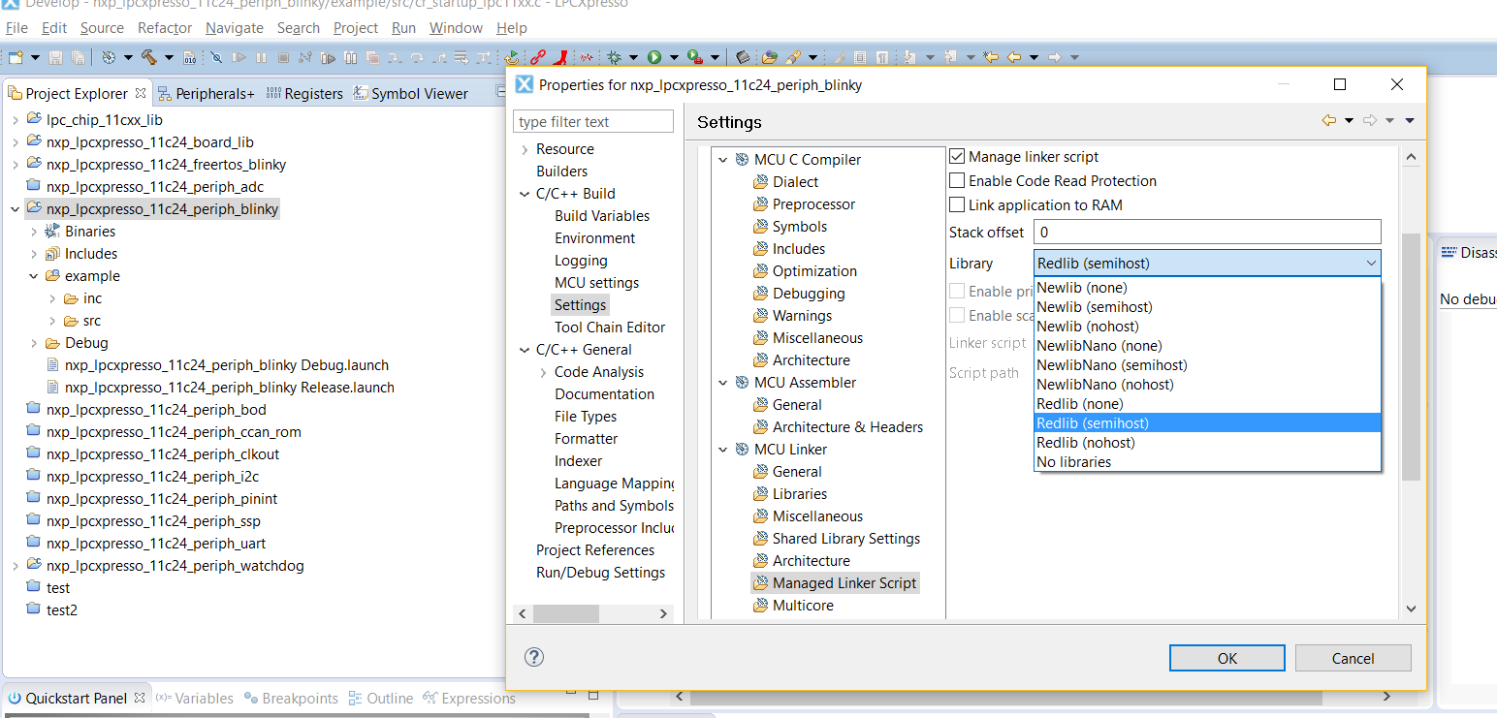1497x718 pixels.
Task: Close the Project Explorer tab with its X
Action: [141, 93]
